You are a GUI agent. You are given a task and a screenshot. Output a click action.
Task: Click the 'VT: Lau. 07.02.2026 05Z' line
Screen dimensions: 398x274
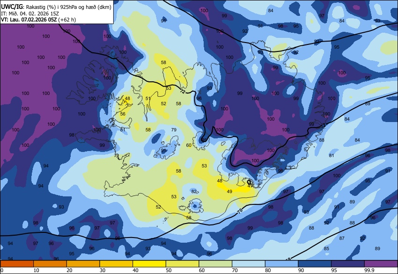(x=29, y=20)
